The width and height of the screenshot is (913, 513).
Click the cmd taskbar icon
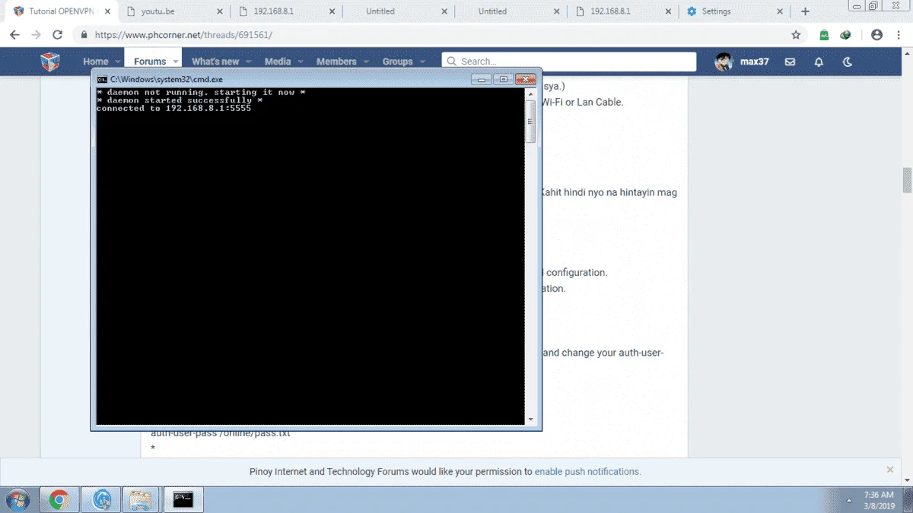coord(183,499)
